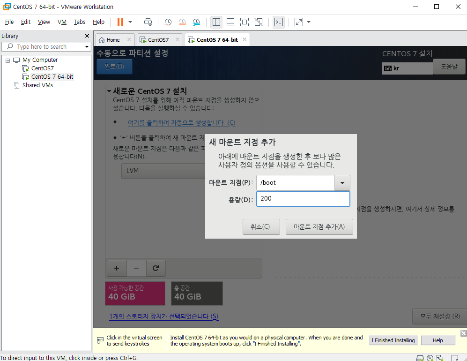Click the capacity field showing 200
467x361 pixels.
click(303, 199)
